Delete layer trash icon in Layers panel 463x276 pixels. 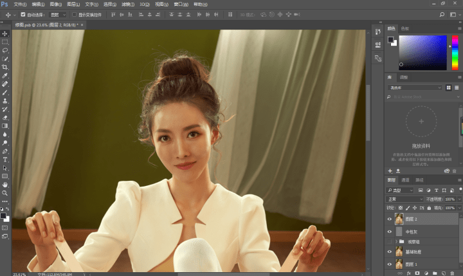click(x=452, y=273)
